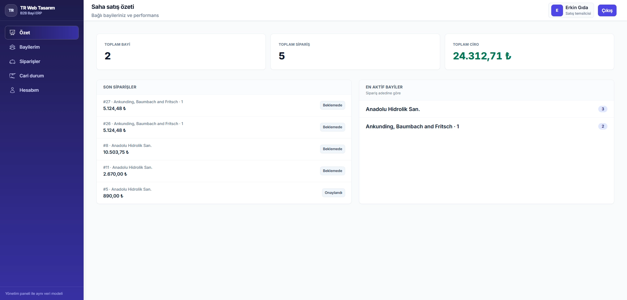The image size is (627, 300).
Task: Click the Siparişler icon in sidebar
Action: pos(12,61)
